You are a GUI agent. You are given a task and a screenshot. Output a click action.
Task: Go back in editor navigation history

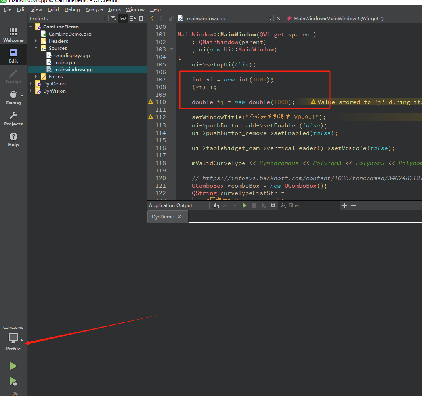click(x=152, y=18)
